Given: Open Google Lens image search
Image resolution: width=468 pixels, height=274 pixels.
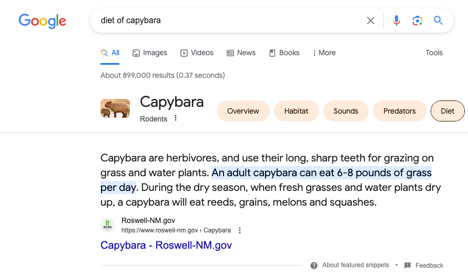Looking at the screenshot, I should tap(418, 21).
